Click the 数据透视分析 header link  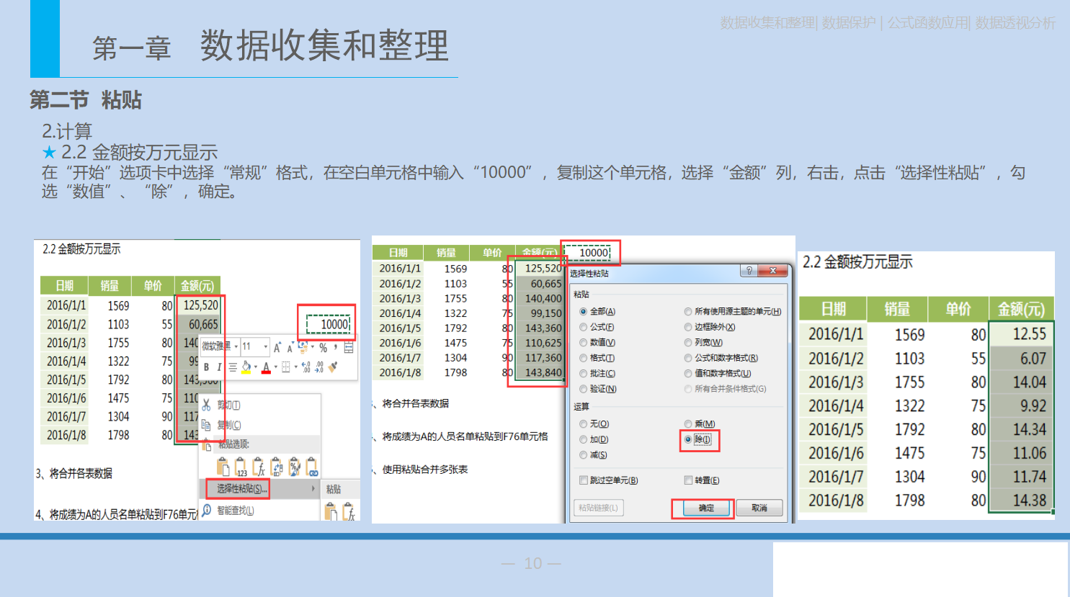point(1015,23)
